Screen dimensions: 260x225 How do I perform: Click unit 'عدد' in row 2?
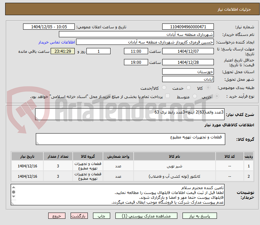[x=118, y=176]
